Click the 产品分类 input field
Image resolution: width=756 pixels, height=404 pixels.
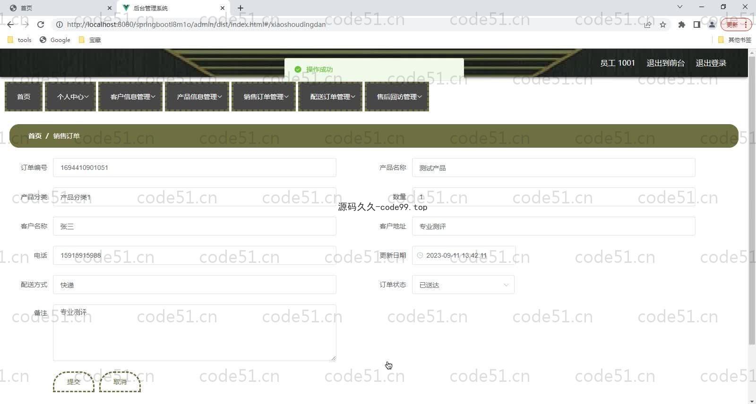click(195, 197)
